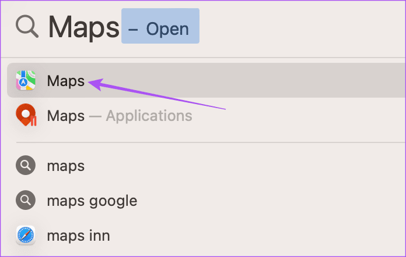The height and width of the screenshot is (257, 406).
Task: Open the 'Maps — Applications' result
Action: pyautogui.click(x=206, y=115)
